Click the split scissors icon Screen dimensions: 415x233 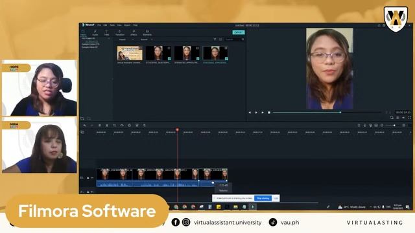click(x=107, y=126)
